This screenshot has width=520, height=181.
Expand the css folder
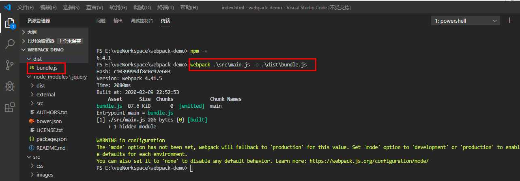pyautogui.click(x=54, y=166)
